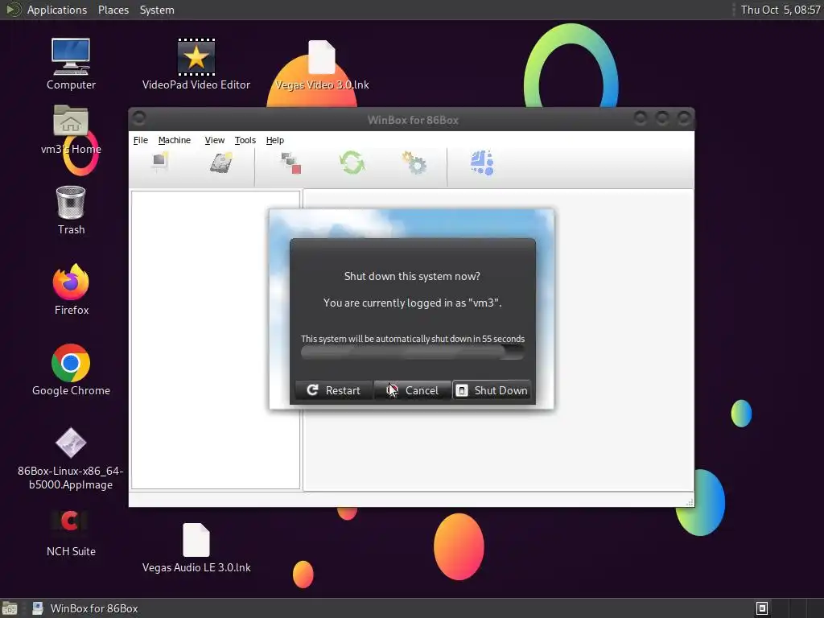Open the Tools menu in WinBox
The width and height of the screenshot is (824, 618).
coord(245,140)
